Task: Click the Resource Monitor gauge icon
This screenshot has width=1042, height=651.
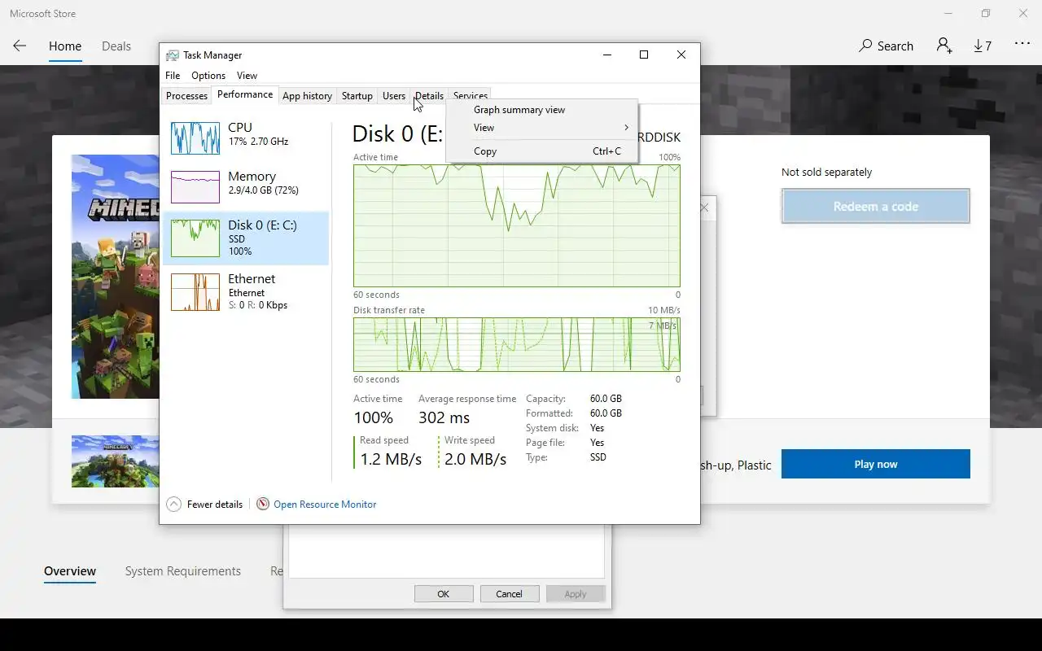Action: tap(263, 505)
